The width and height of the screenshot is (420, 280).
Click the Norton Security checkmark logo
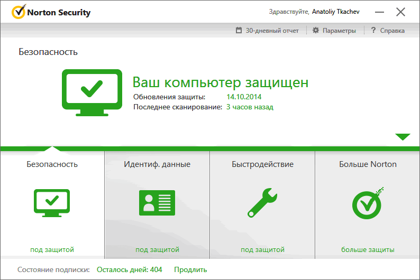(x=19, y=12)
